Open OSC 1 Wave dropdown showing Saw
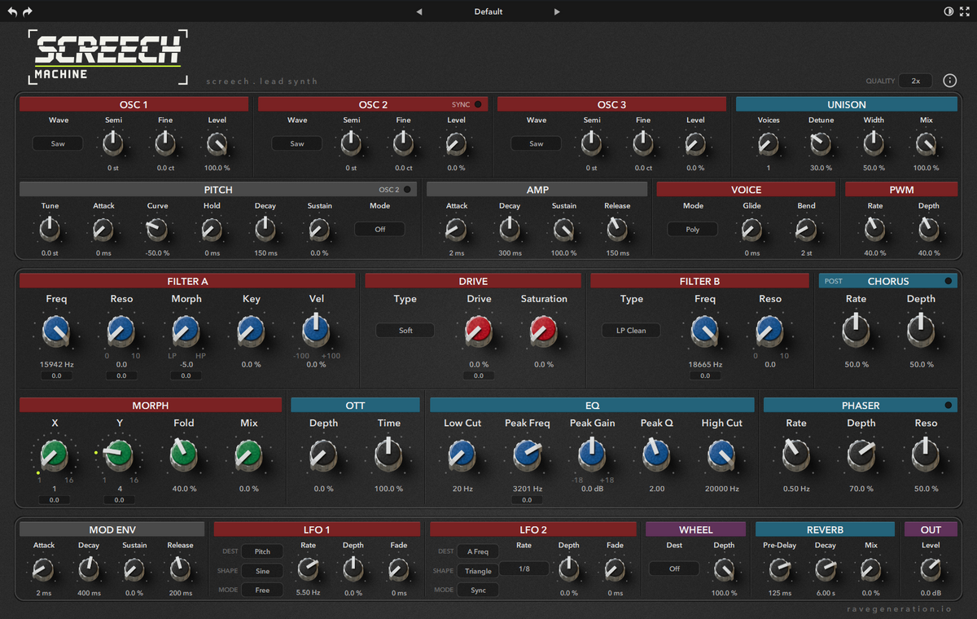Image resolution: width=977 pixels, height=619 pixels. click(58, 143)
